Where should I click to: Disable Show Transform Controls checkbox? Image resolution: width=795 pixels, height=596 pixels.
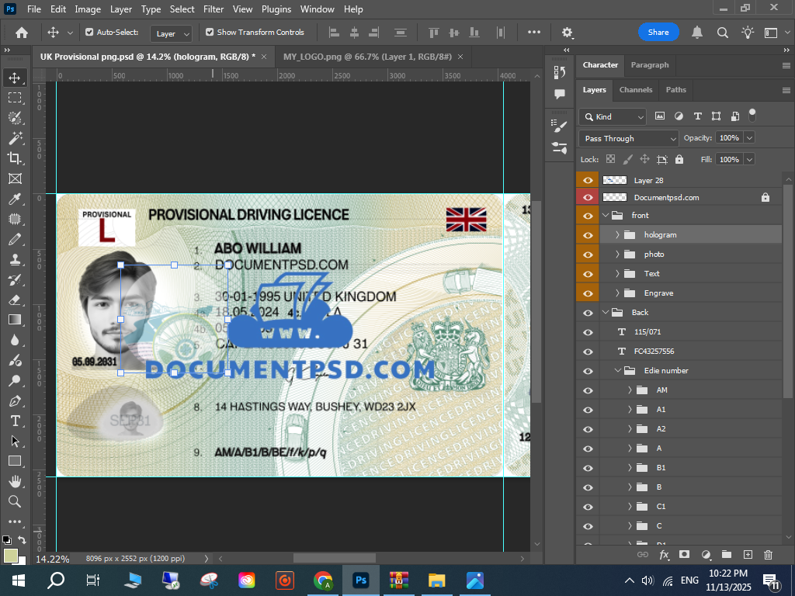(210, 33)
